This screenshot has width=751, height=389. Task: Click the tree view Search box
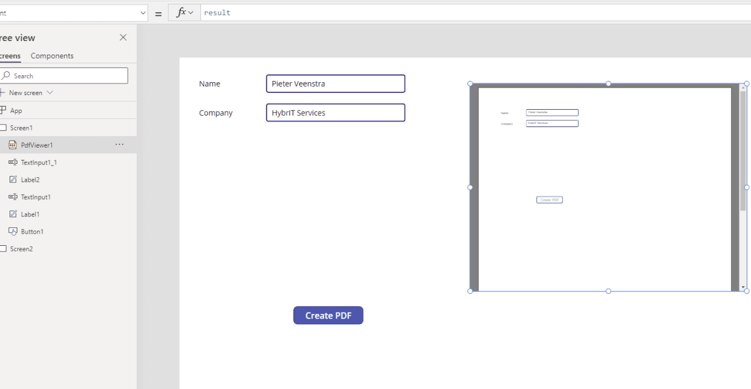click(64, 76)
